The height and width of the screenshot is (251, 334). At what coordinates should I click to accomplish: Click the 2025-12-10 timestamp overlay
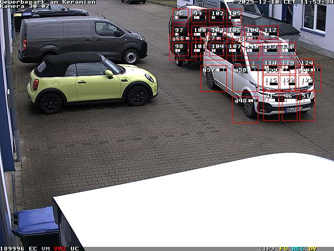(259, 2)
